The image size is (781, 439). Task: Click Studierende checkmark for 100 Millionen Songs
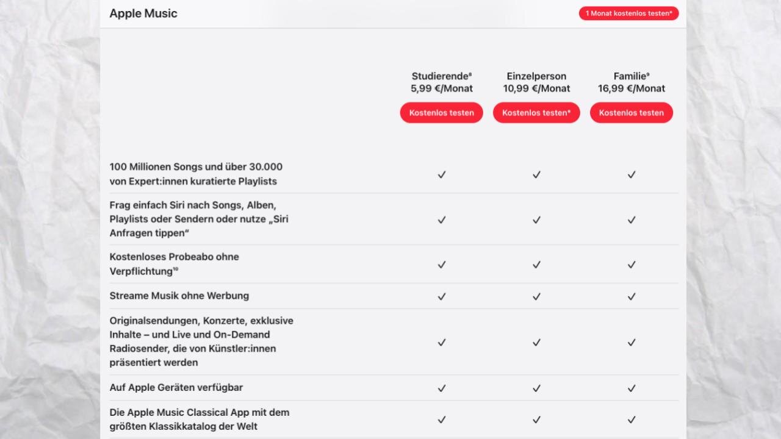(442, 174)
